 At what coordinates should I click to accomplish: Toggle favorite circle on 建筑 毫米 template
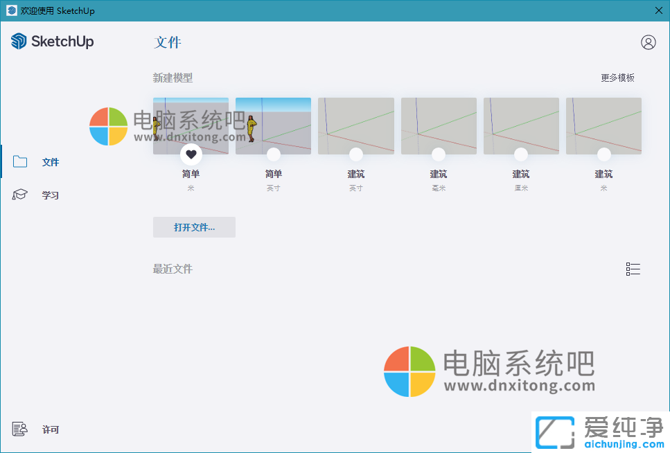click(x=439, y=154)
